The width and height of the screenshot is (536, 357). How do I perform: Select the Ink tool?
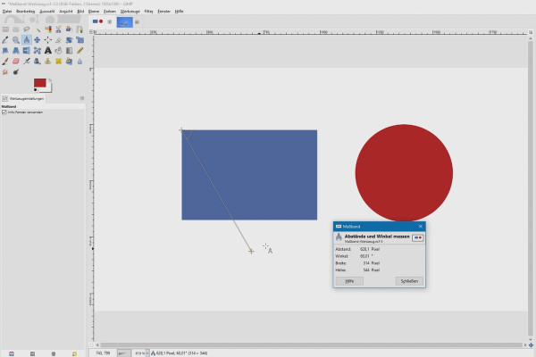pyautogui.click(x=38, y=62)
